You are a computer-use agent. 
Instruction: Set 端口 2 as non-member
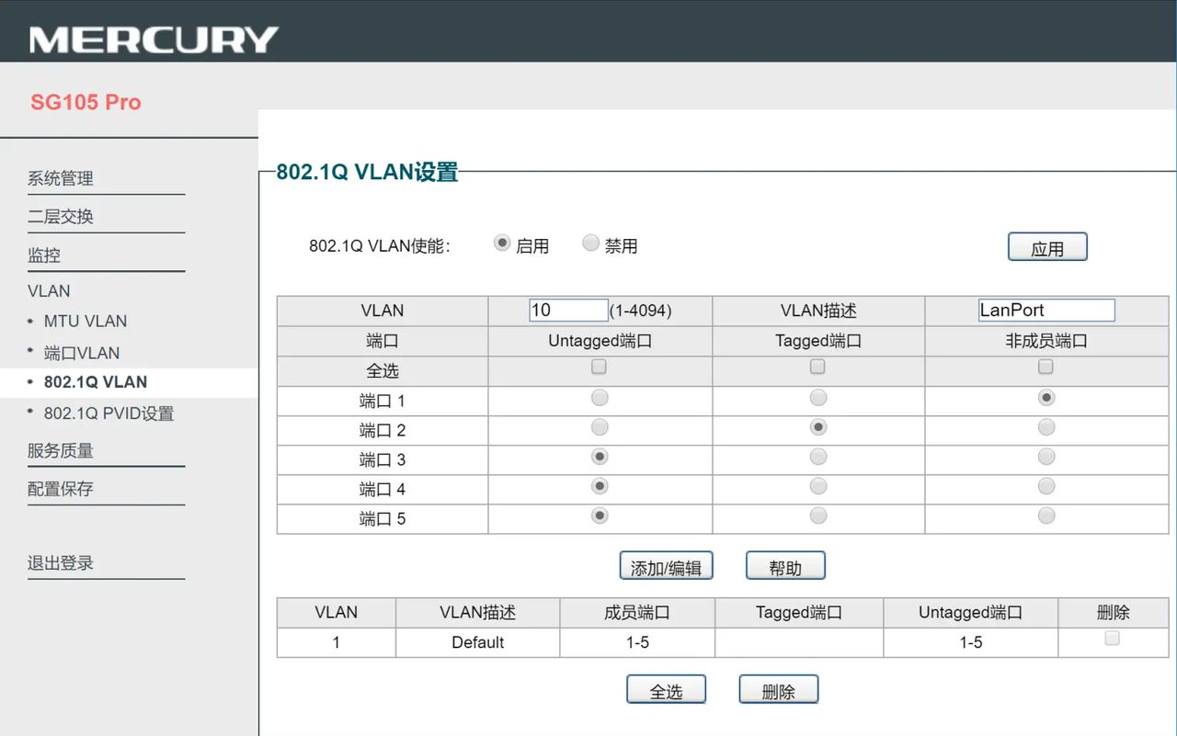[x=1046, y=427]
